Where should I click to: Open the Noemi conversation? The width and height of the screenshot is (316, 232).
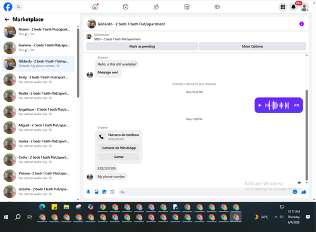coord(38,32)
